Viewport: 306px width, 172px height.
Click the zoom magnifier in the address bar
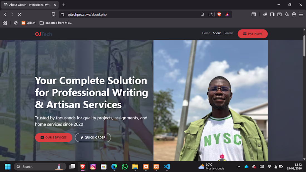pos(202,14)
